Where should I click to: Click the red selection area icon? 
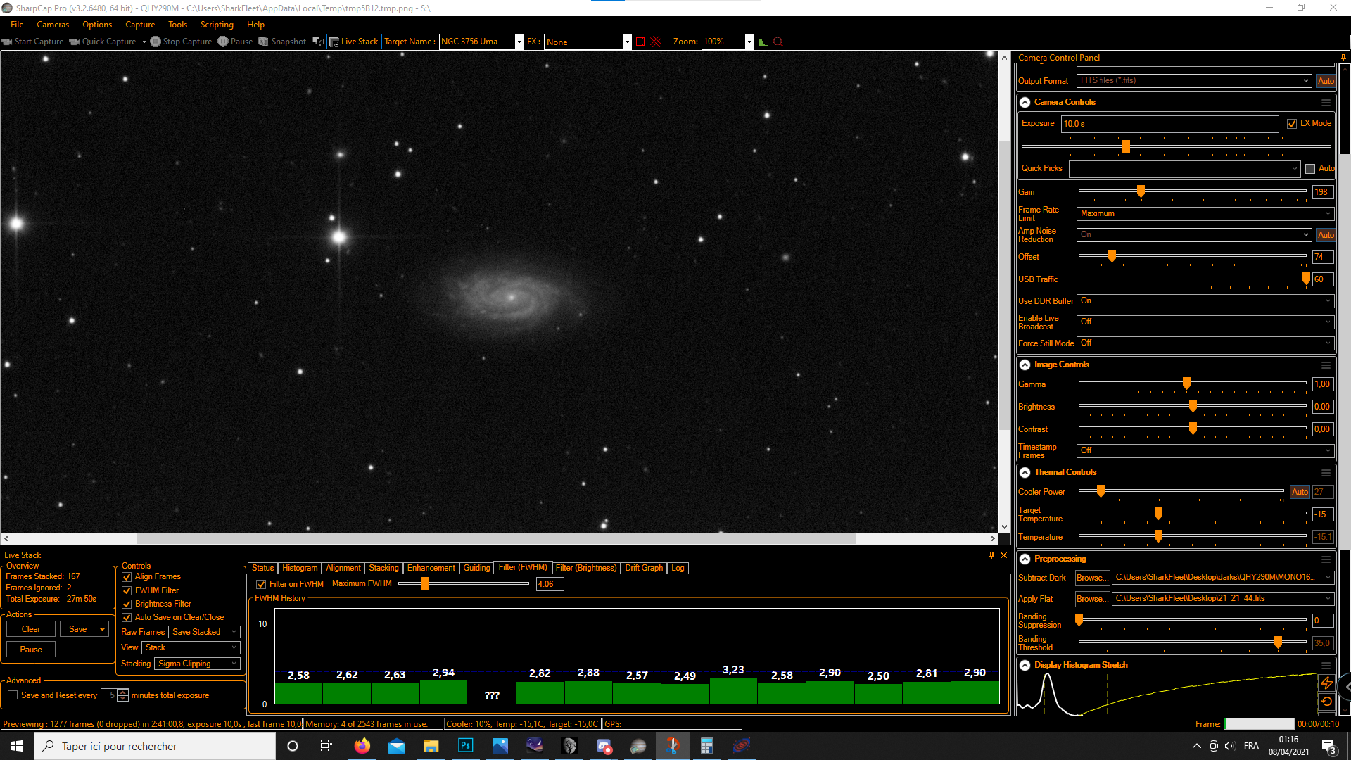click(640, 42)
